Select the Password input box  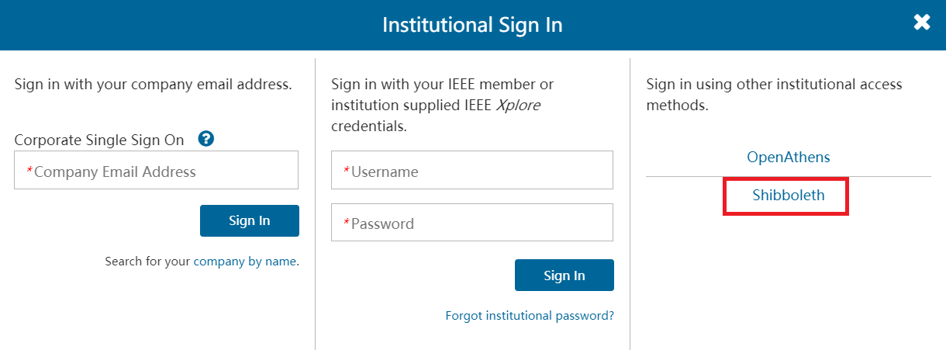[471, 223]
